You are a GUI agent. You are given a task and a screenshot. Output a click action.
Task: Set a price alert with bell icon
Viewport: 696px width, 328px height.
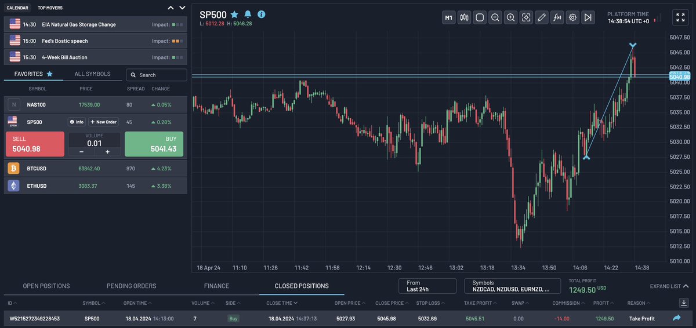pos(248,14)
